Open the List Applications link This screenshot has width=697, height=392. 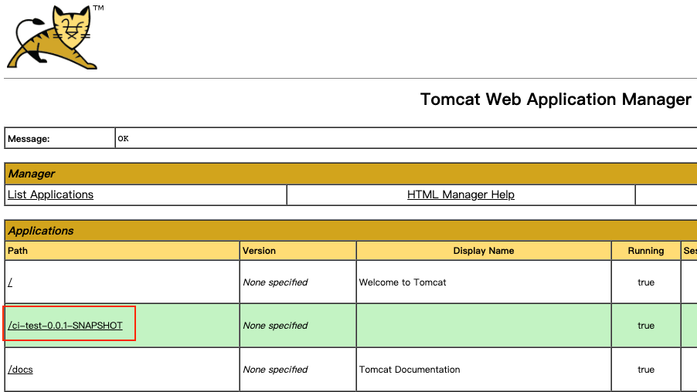50,194
